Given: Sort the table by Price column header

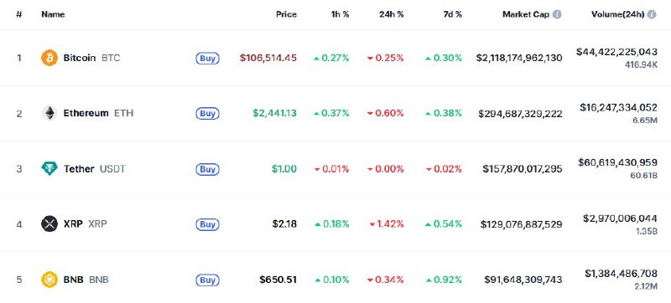Looking at the screenshot, I should 286,14.
